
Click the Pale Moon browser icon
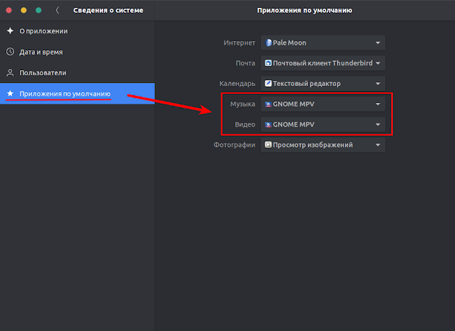click(269, 43)
